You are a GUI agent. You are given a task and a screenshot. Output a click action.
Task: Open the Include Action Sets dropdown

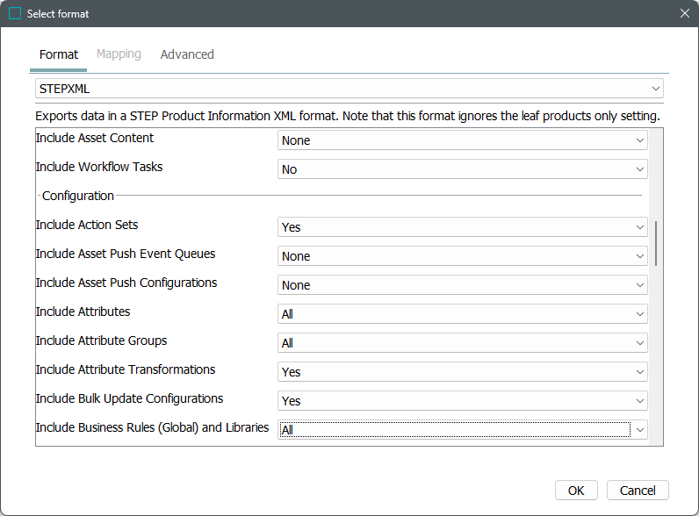(x=463, y=227)
